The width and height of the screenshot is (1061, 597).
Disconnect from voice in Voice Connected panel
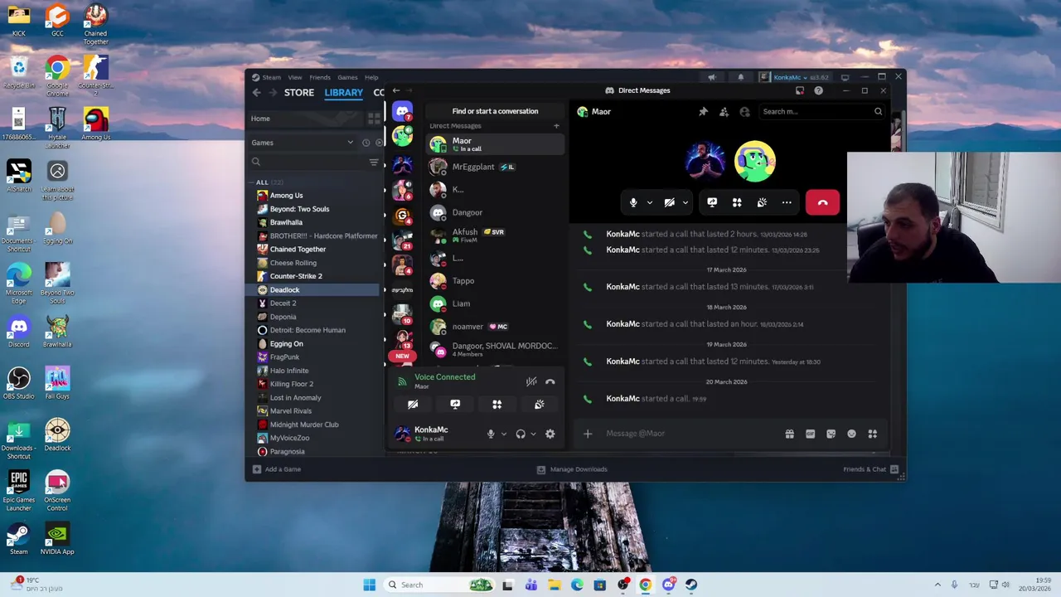point(550,381)
